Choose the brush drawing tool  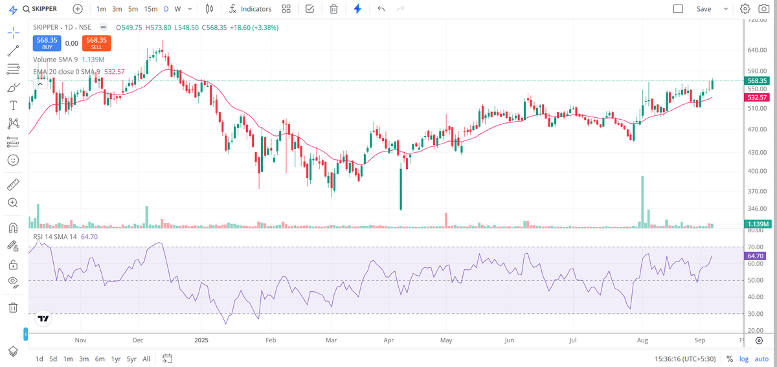tap(13, 87)
